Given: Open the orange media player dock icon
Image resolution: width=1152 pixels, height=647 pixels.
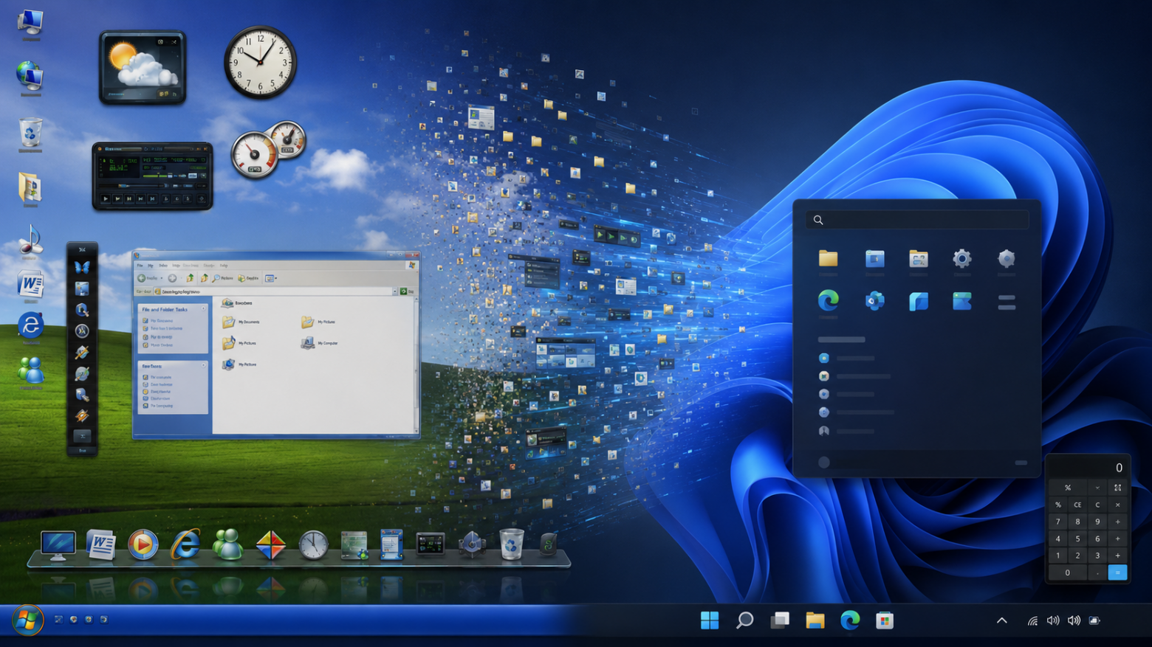Looking at the screenshot, I should (143, 544).
